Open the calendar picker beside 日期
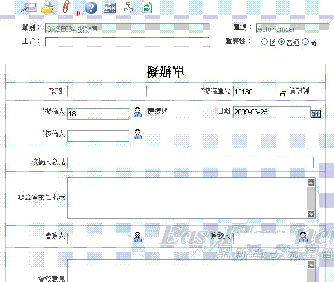The image size is (334, 282). (315, 113)
